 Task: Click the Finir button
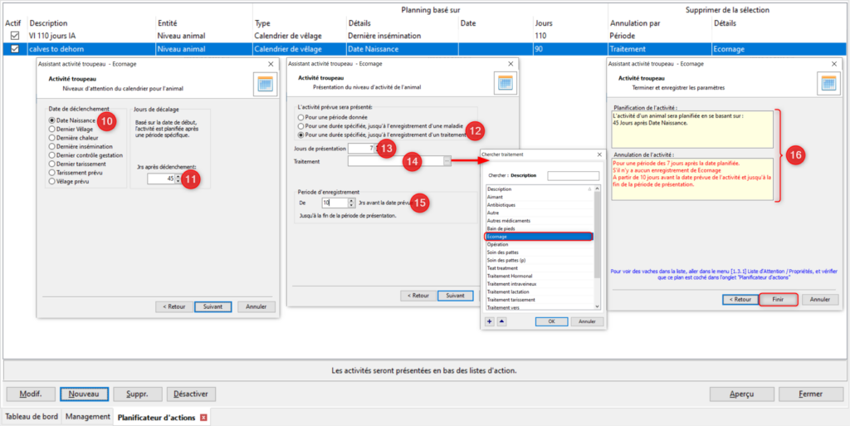pos(778,299)
